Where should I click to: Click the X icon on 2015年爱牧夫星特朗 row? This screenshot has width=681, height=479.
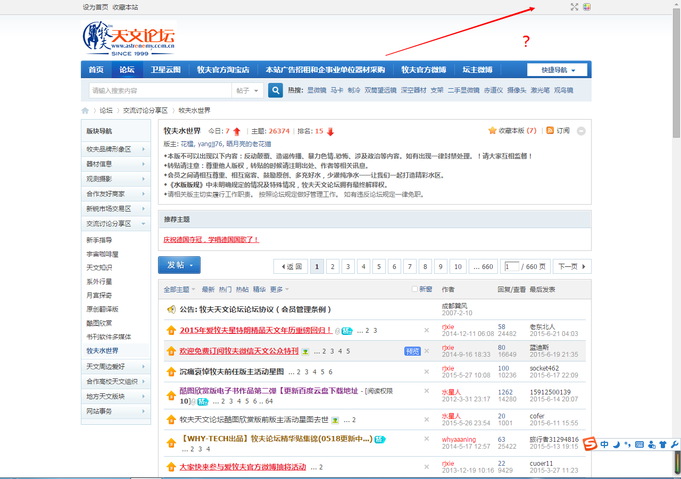click(426, 330)
